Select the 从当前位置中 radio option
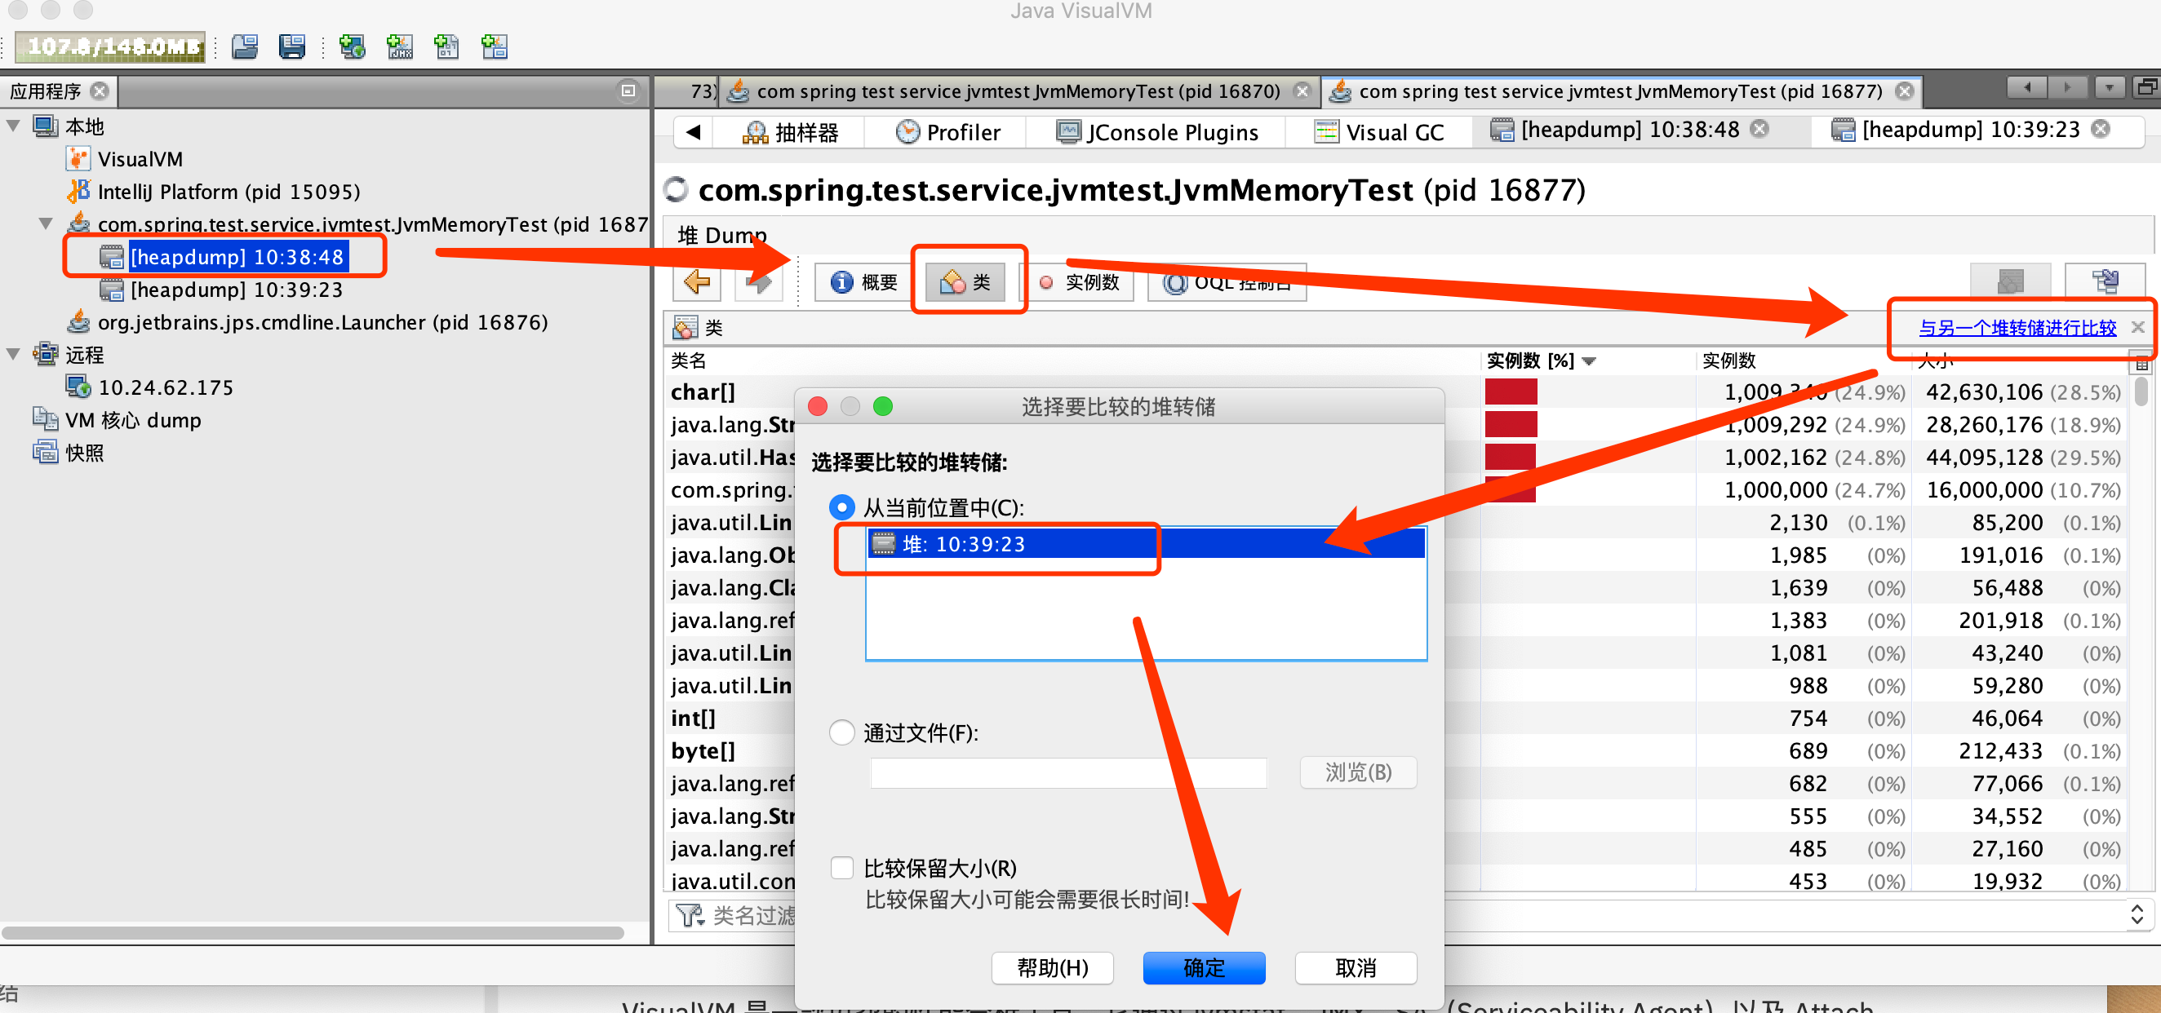The image size is (2161, 1013). [841, 507]
